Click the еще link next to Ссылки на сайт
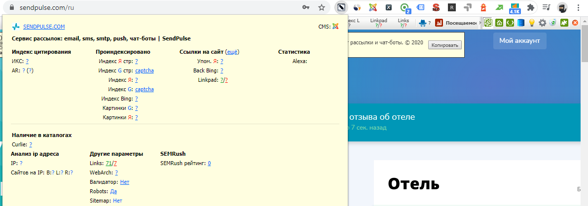Viewport: 588px width, 206px height. pos(232,52)
